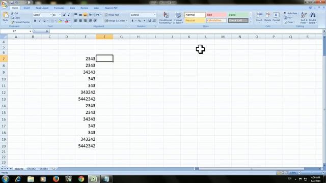
Task: Apply the yellow fill color bucket
Action: (60, 21)
